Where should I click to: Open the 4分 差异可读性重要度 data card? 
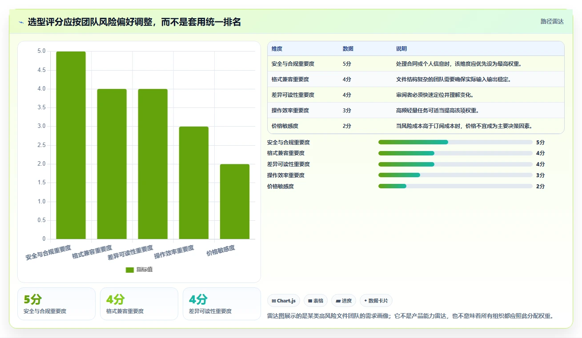coord(222,304)
